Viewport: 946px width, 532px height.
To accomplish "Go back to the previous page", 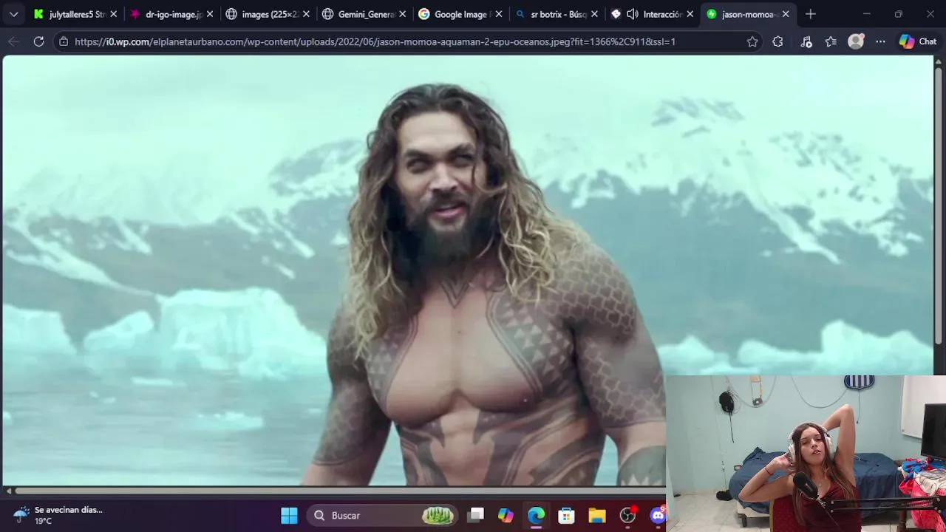I will 13,41.
